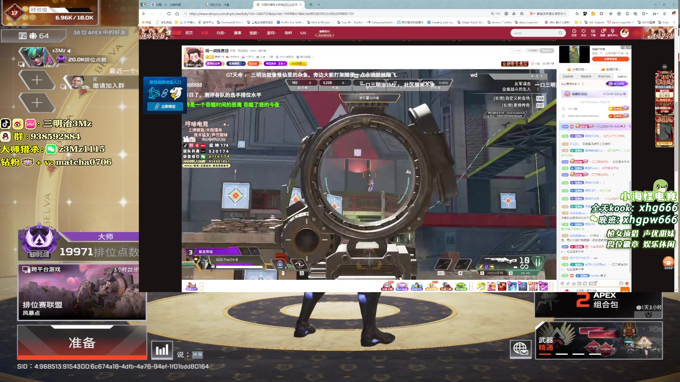Click the 成为钻粉 become-fan button
Screen dimensions: 680x382
point(617,84)
